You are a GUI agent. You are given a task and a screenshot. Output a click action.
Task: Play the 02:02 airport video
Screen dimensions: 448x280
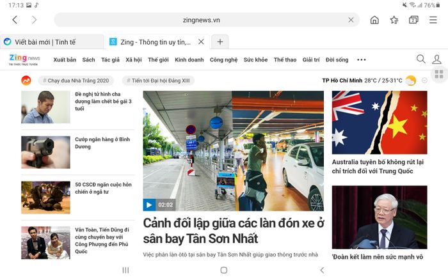pyautogui.click(x=149, y=205)
